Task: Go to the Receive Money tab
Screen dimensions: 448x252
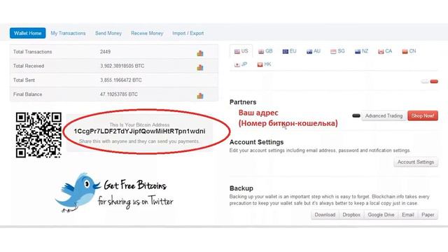Action: pos(147,33)
